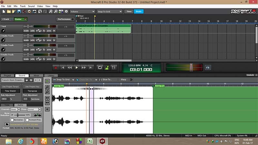
Task: Create a new project with the toolbar icon
Action: pos(4,11)
